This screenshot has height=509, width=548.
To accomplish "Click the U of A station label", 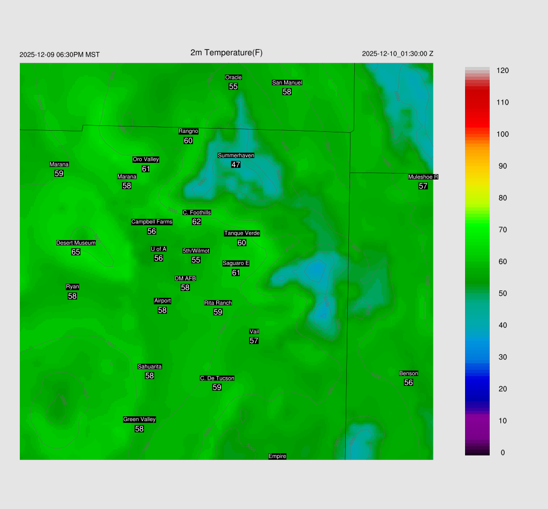I will pyautogui.click(x=158, y=249).
